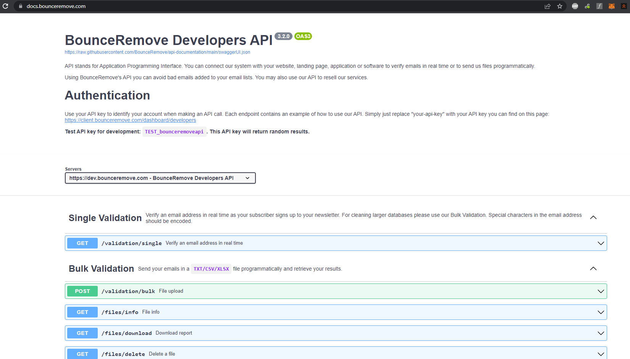Collapse the Bulk Validation section
The image size is (630, 359).
(x=593, y=269)
